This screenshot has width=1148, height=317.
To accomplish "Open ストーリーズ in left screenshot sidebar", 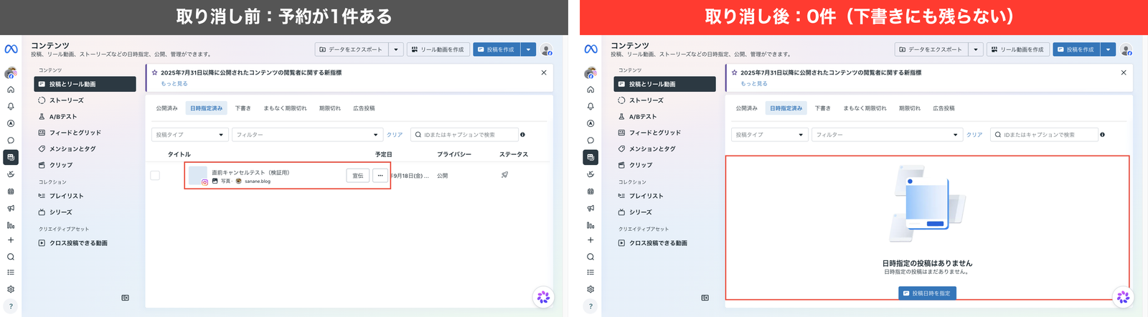I will coord(85,100).
